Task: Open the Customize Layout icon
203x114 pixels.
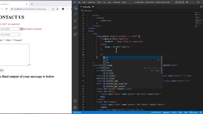Action: (x=187, y=2)
